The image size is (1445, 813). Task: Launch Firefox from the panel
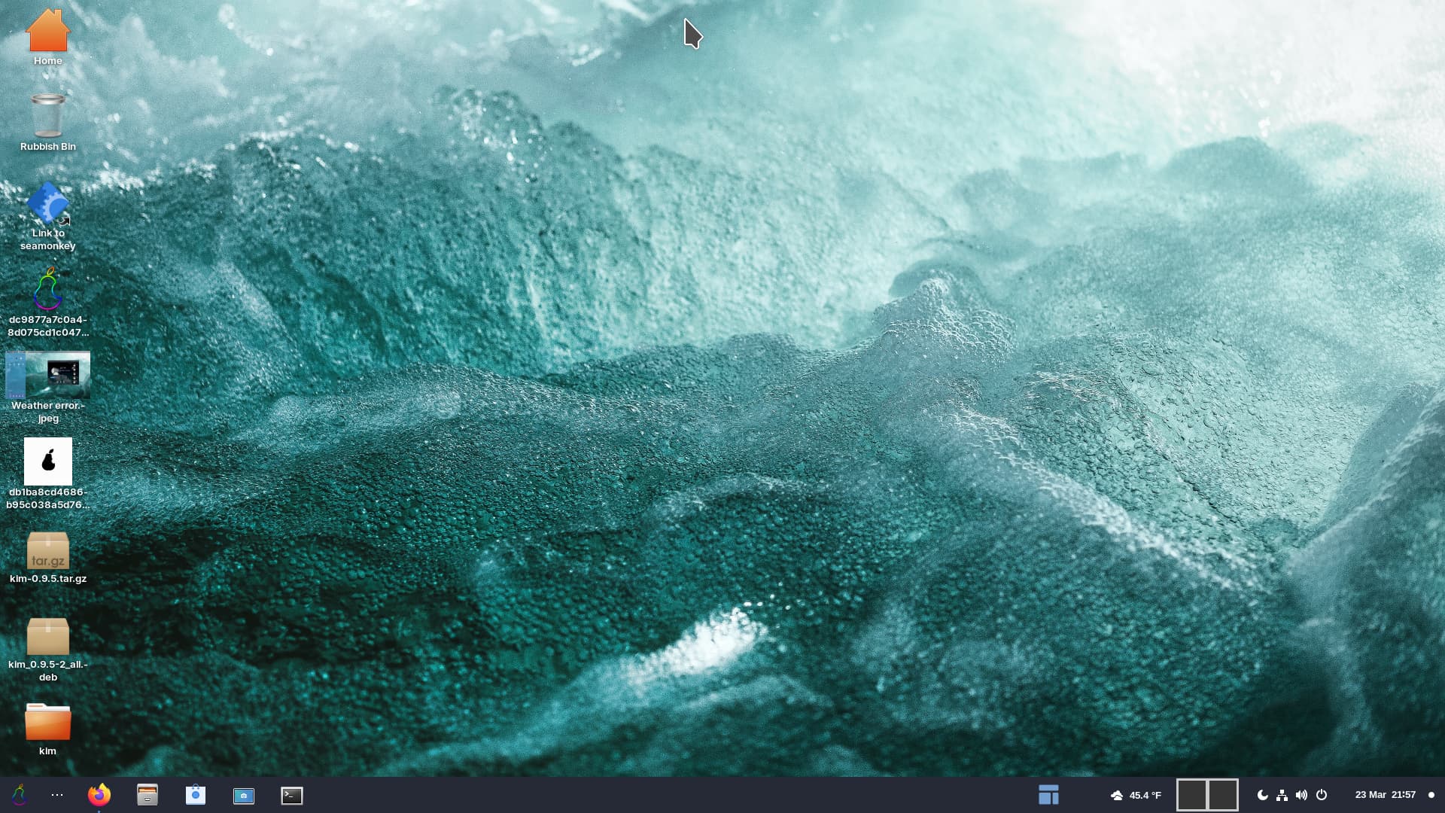click(x=99, y=795)
